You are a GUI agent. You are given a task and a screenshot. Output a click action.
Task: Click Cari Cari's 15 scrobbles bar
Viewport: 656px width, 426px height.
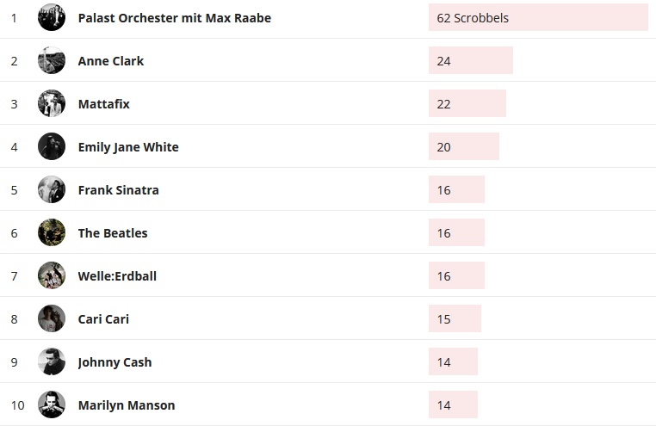[455, 318]
